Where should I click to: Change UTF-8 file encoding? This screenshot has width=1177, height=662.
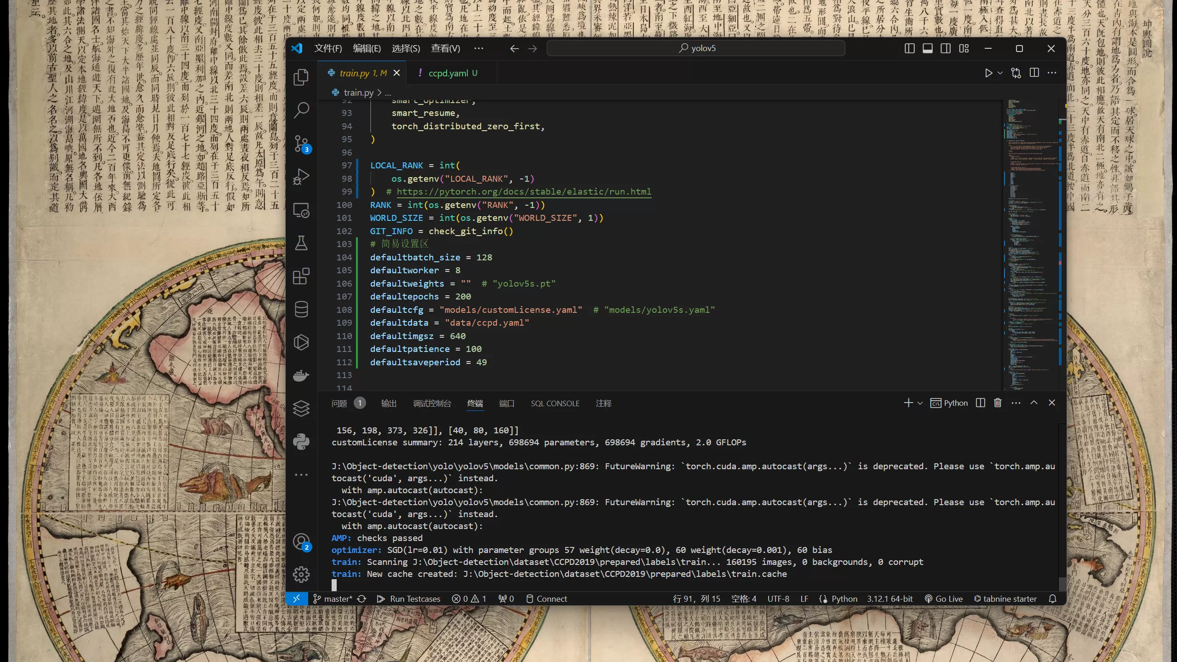point(778,599)
